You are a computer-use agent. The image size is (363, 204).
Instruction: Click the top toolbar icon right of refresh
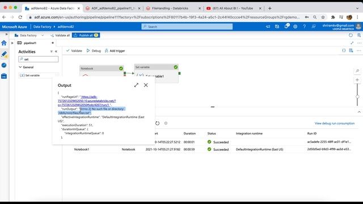[359, 35]
